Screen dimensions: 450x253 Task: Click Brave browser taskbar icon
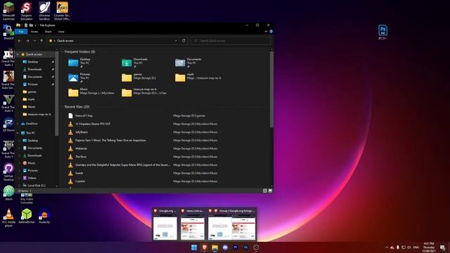tap(205, 247)
